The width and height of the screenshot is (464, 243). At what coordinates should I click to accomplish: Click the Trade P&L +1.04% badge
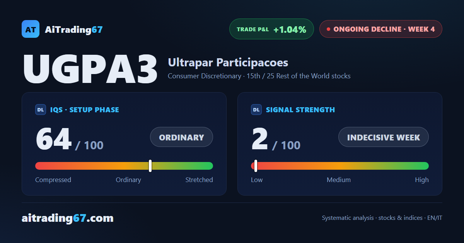coord(271,29)
